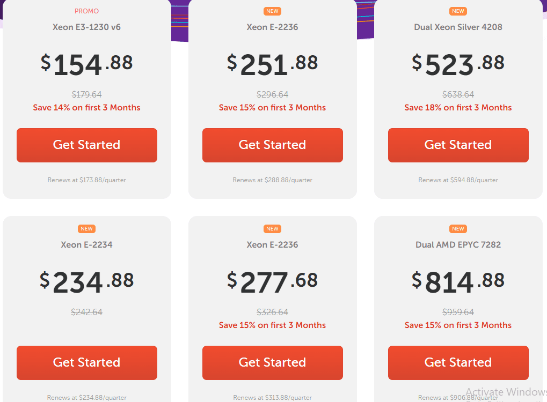This screenshot has width=547, height=402.
Task: Click the crossed-out $959.64 price
Action: [x=458, y=312]
